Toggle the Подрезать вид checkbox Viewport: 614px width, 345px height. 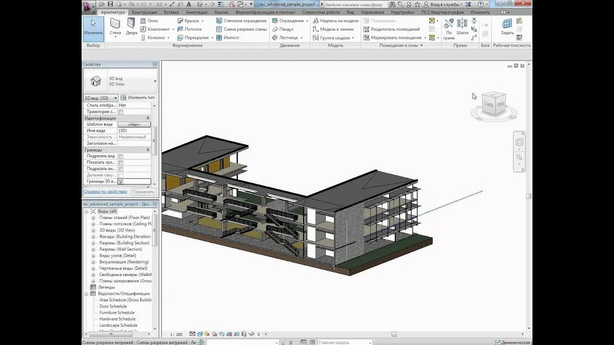pyautogui.click(x=121, y=156)
